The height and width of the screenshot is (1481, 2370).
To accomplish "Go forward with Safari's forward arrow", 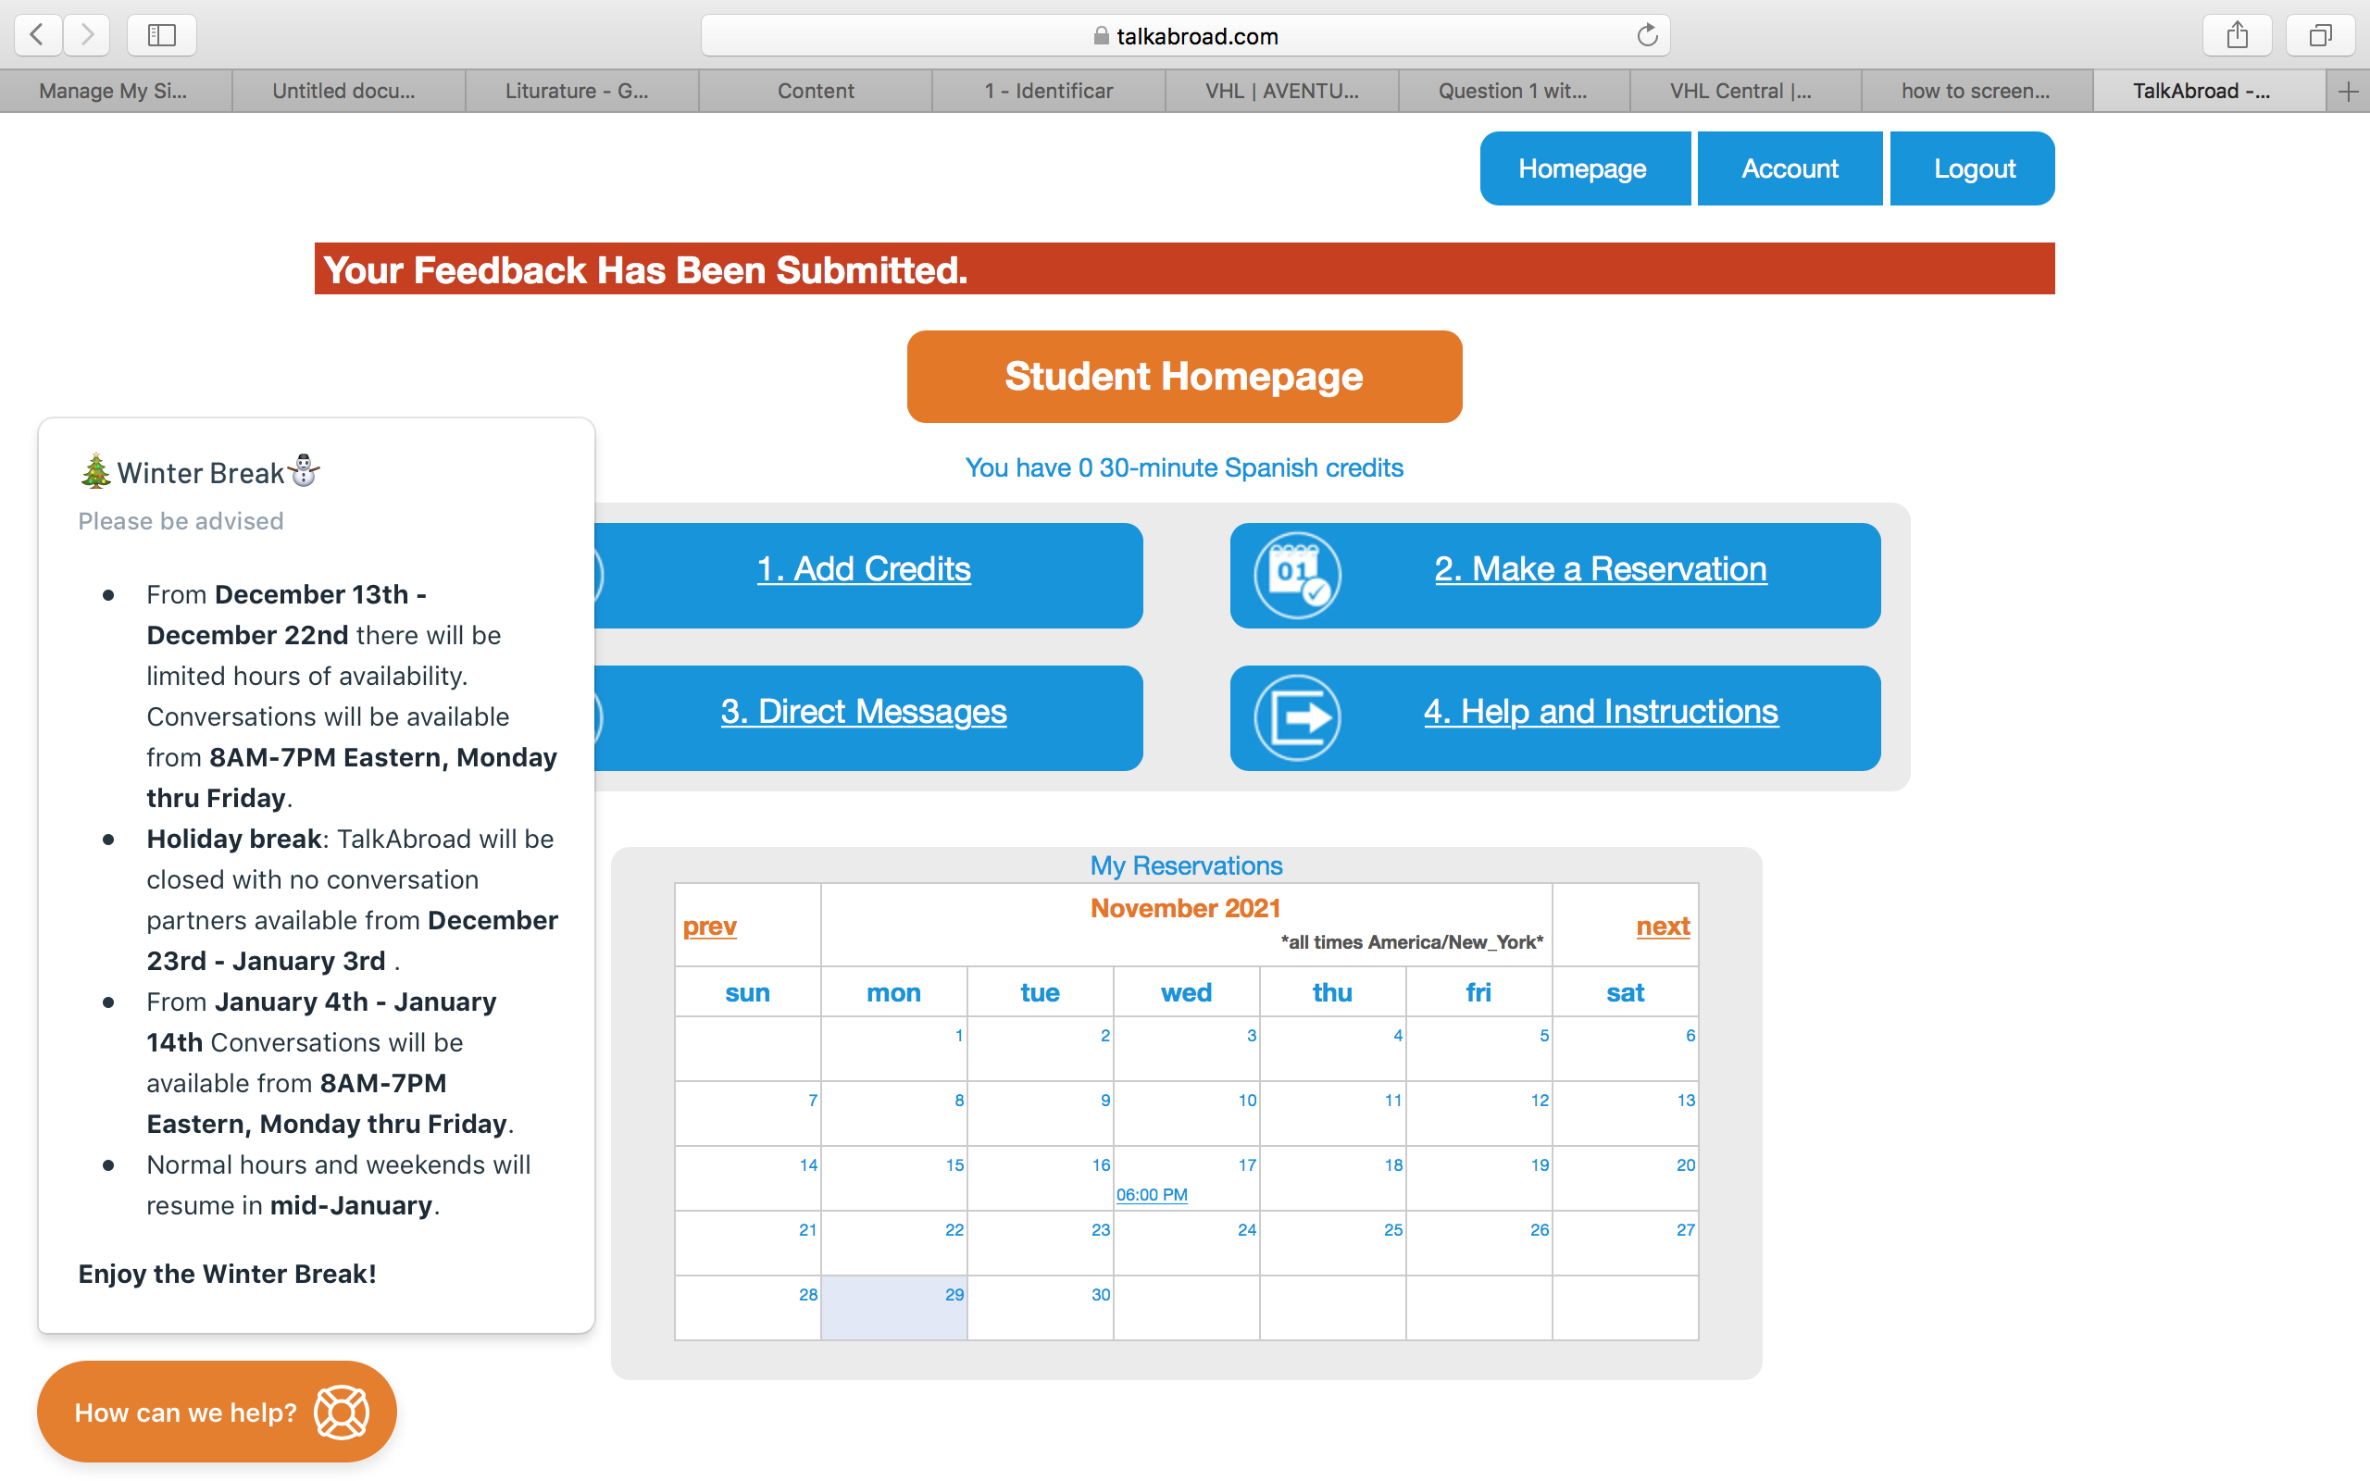I will point(87,35).
